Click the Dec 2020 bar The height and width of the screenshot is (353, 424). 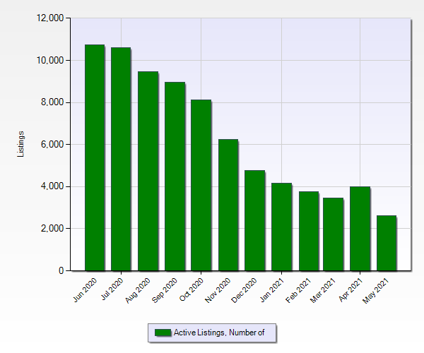coord(254,220)
